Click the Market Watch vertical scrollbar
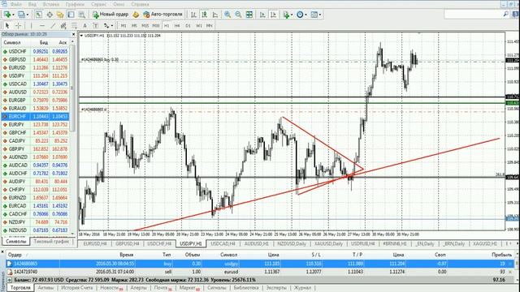This screenshot has height=292, width=520. coord(72,137)
